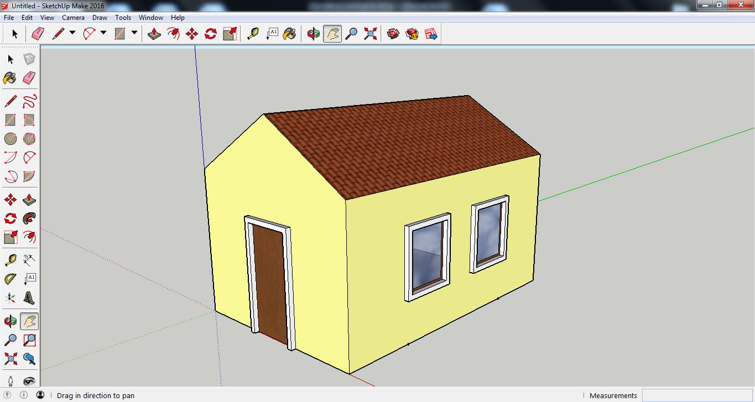Open the Window menu
755x402 pixels.
coord(150,18)
